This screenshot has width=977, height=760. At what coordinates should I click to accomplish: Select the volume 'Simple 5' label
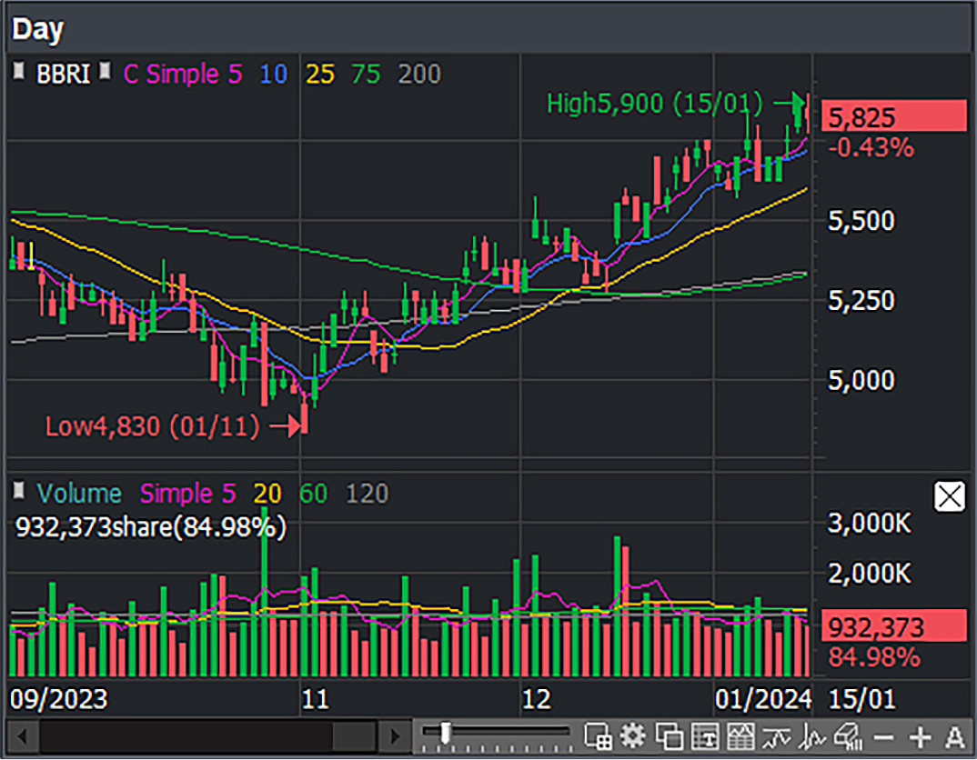click(187, 494)
